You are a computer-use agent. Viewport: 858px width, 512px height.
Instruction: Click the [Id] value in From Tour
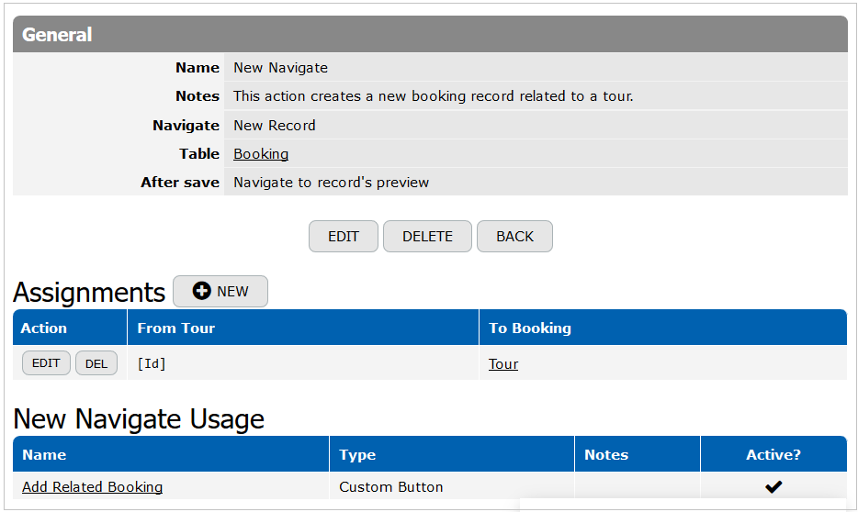tap(152, 363)
